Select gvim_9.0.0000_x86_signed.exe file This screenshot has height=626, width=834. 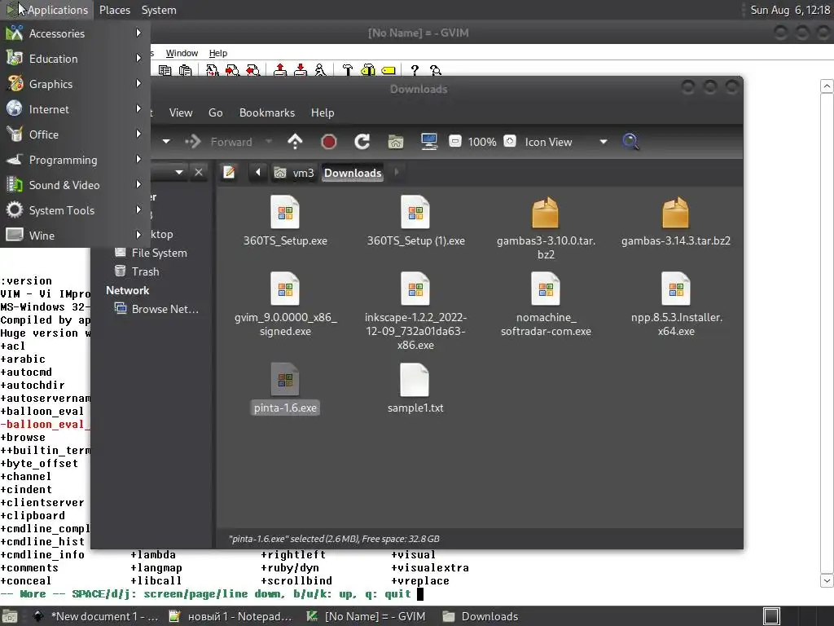[285, 304]
